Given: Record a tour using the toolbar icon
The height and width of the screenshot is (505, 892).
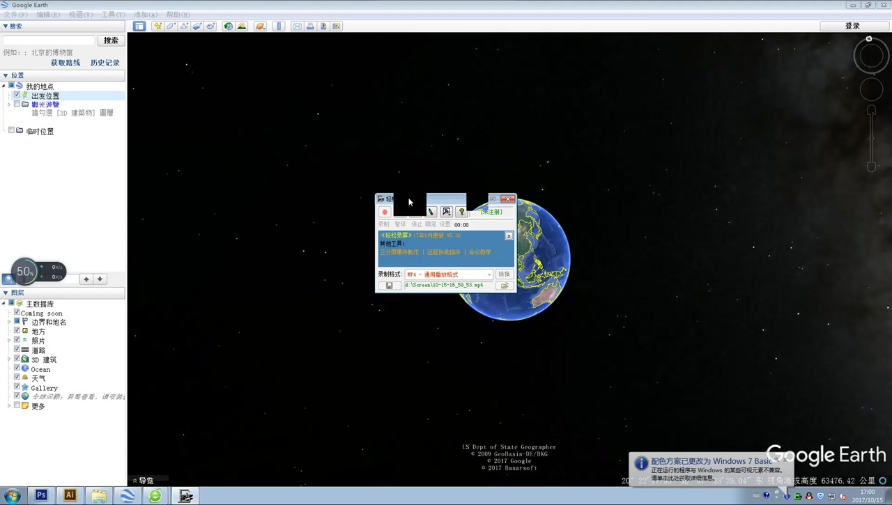Looking at the screenshot, I should [x=210, y=26].
